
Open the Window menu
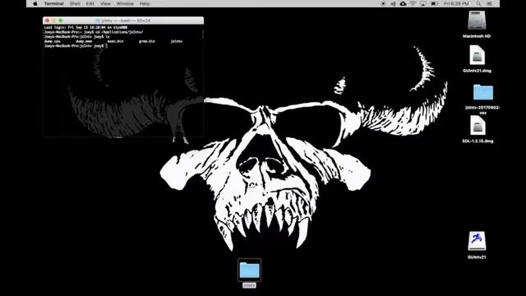[x=125, y=3]
